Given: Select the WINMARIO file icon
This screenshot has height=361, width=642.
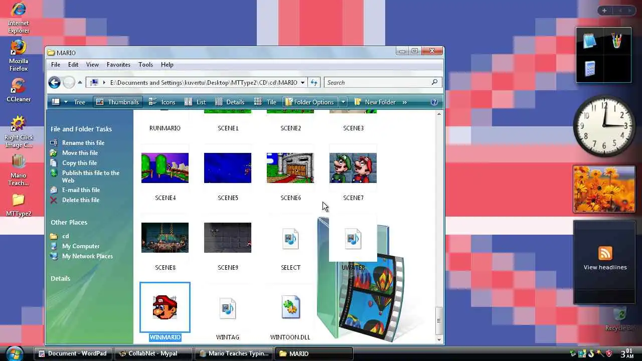Looking at the screenshot, I should (x=165, y=307).
